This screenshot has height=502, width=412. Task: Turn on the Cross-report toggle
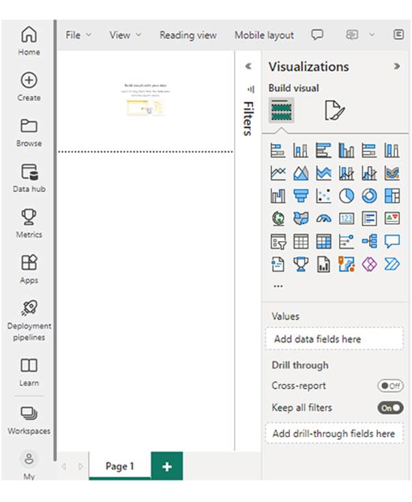pyautogui.click(x=390, y=386)
